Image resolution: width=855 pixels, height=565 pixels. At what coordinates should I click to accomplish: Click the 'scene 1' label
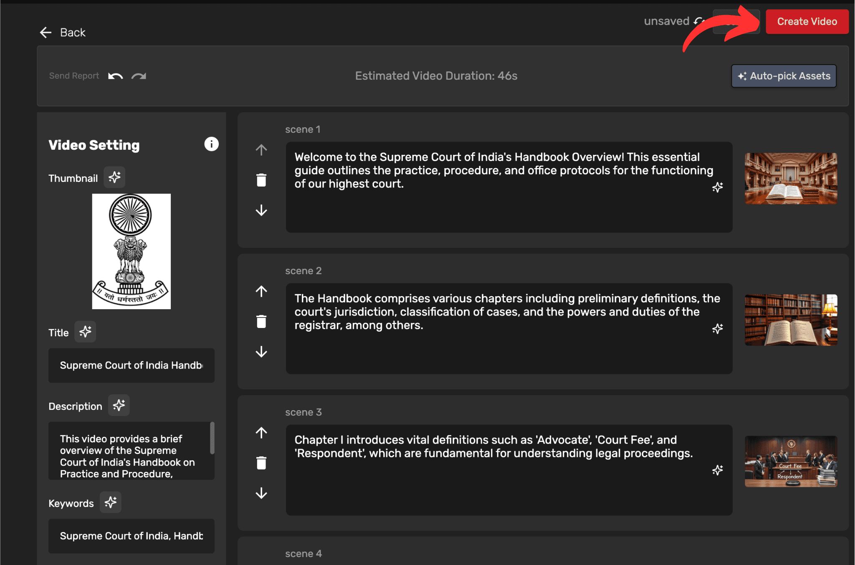[303, 129]
